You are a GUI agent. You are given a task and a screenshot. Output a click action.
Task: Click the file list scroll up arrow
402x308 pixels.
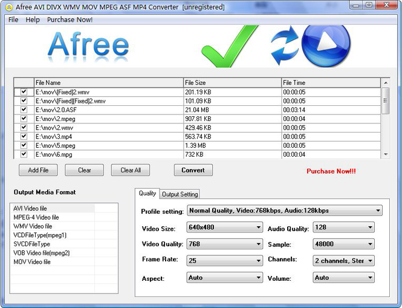[x=386, y=83]
